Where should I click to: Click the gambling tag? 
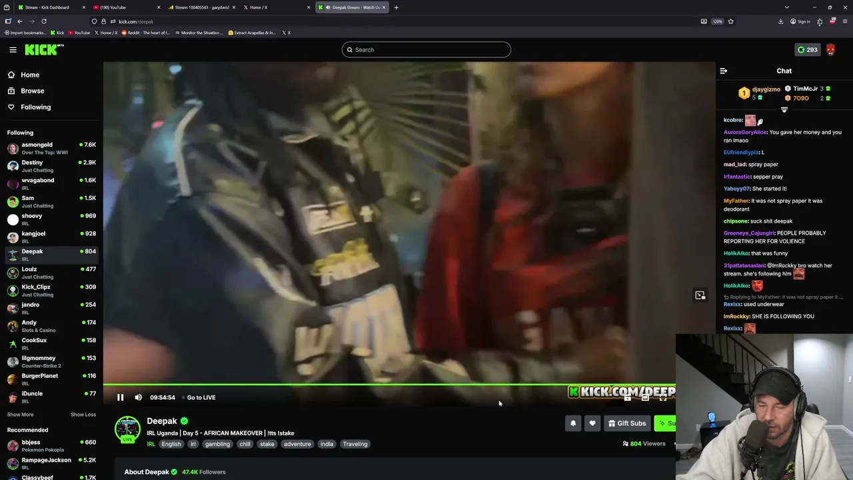(217, 444)
